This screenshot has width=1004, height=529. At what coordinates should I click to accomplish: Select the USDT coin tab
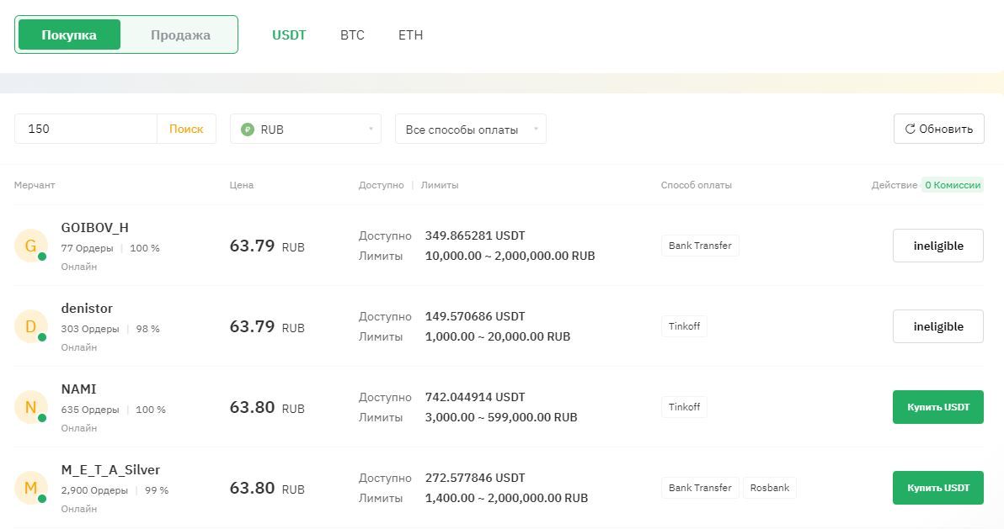(289, 35)
